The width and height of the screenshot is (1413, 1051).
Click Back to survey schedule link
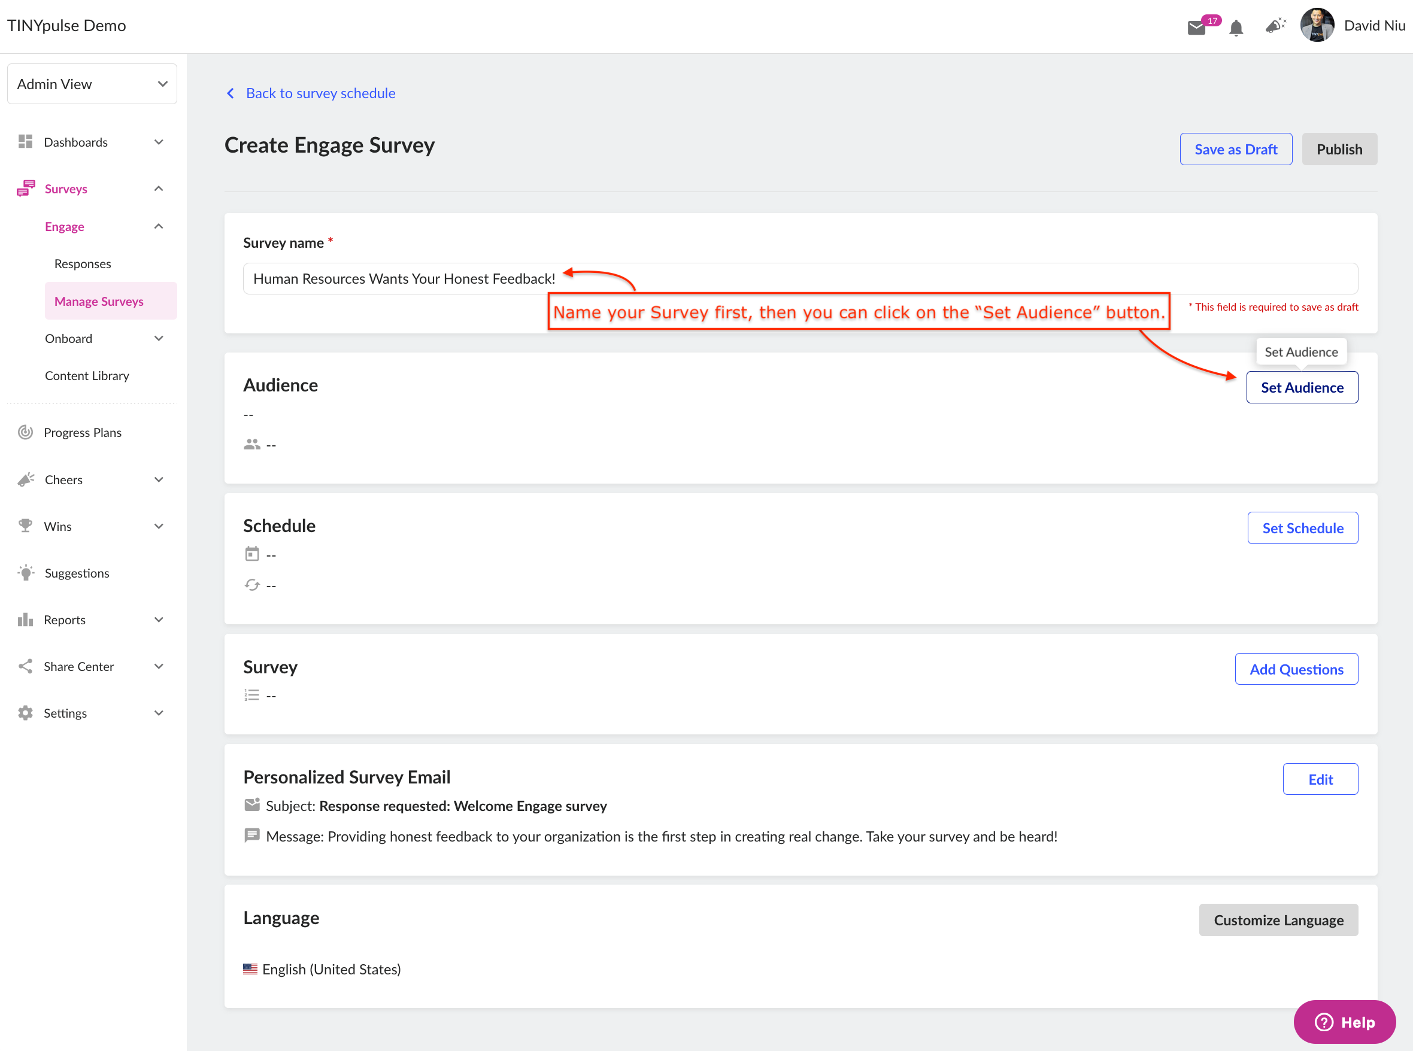click(321, 93)
